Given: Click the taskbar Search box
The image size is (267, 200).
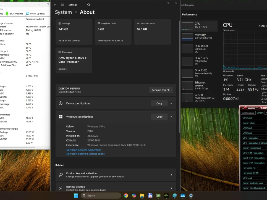Looking at the screenshot, I should [101, 196].
